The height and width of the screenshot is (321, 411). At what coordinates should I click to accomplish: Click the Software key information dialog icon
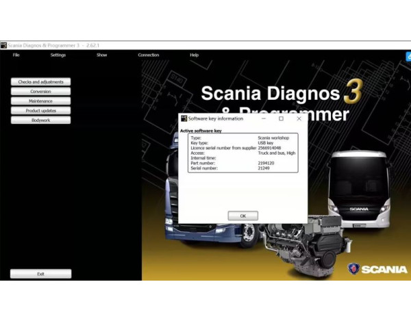pyautogui.click(x=184, y=118)
